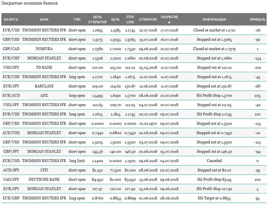Click 'Stopped out at 112.10' info

coord(214,68)
